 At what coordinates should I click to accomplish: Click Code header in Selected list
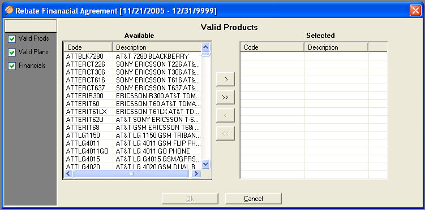[272, 47]
